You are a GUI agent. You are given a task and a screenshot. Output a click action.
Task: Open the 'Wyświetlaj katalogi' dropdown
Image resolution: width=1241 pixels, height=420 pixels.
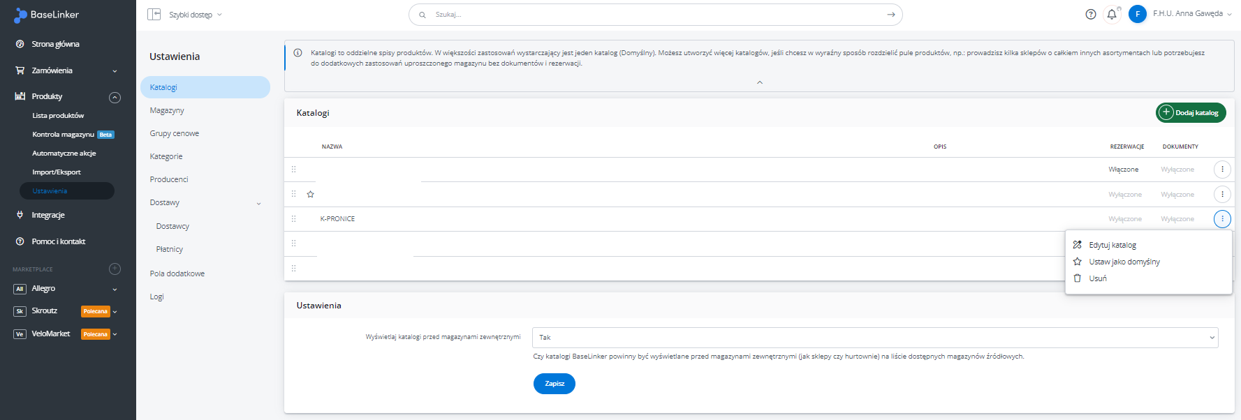(874, 338)
